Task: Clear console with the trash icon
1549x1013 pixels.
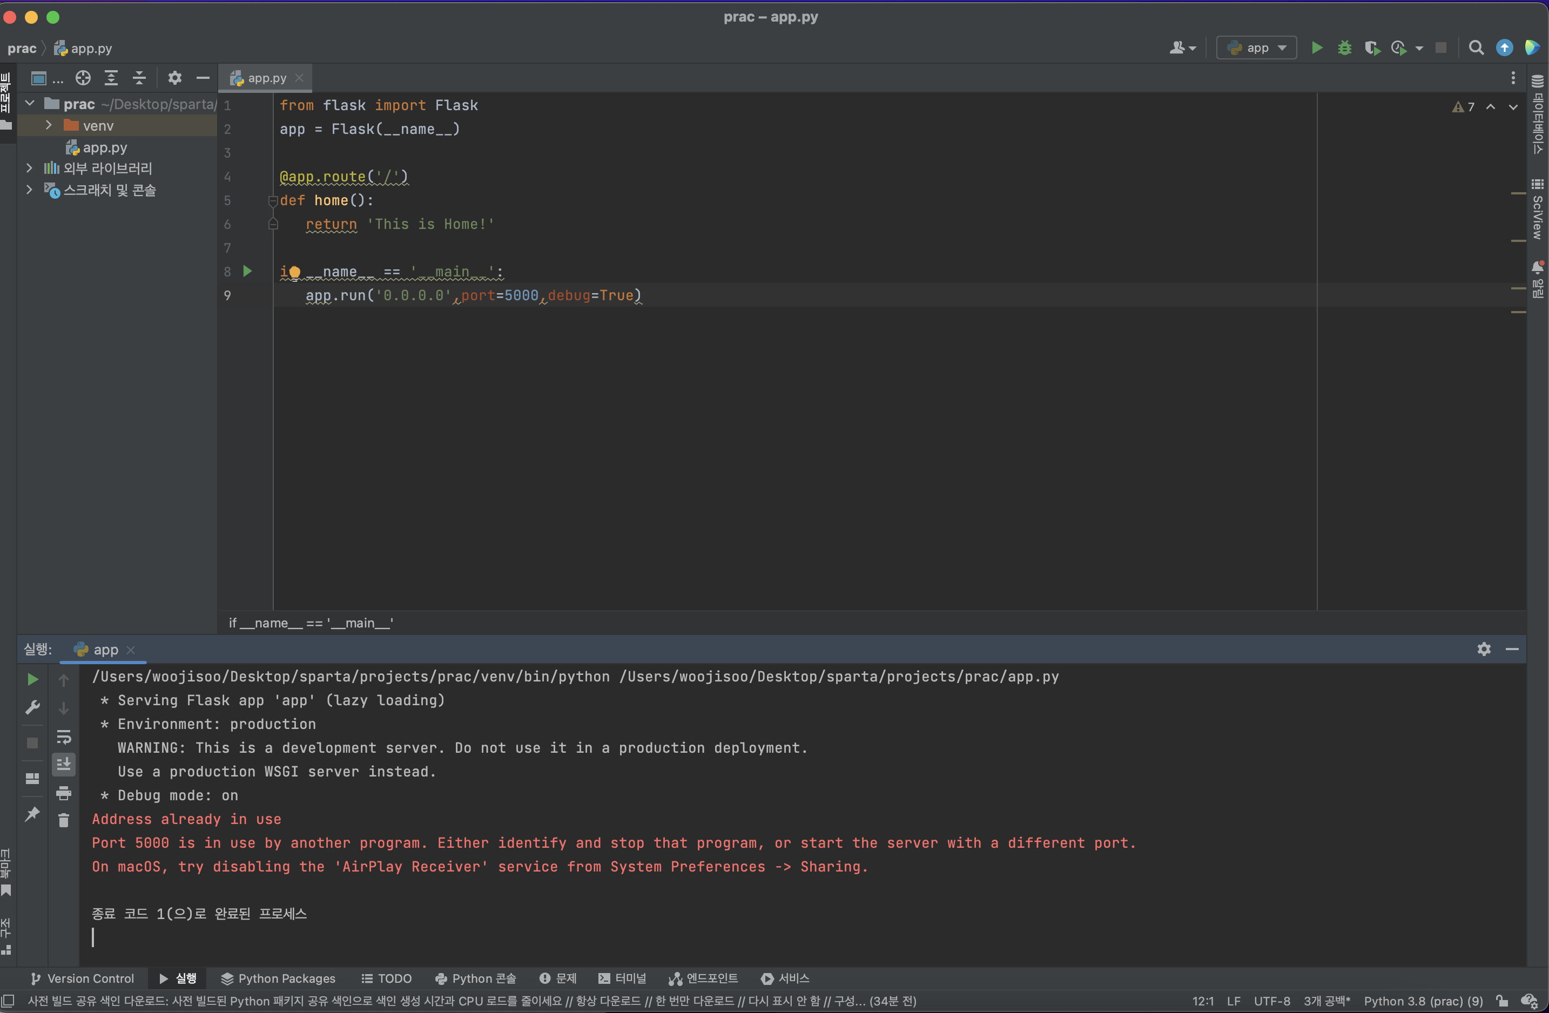Action: [x=64, y=820]
